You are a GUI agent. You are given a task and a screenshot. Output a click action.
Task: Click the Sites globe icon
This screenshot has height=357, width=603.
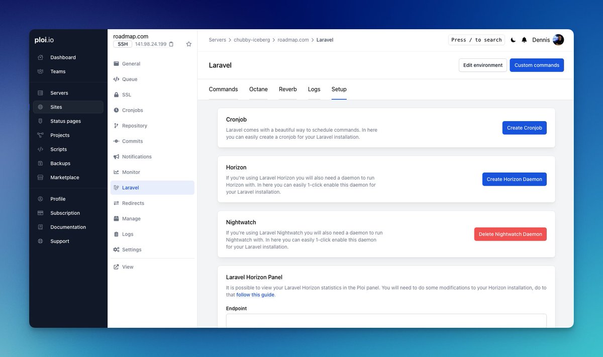(40, 107)
